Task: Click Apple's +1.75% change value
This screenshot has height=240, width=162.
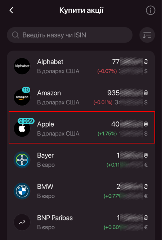Action: 107,134
